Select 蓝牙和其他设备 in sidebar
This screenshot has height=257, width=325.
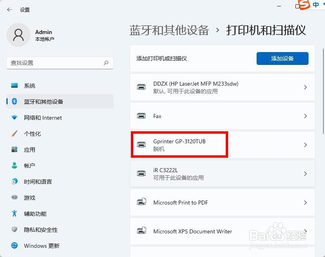point(60,101)
